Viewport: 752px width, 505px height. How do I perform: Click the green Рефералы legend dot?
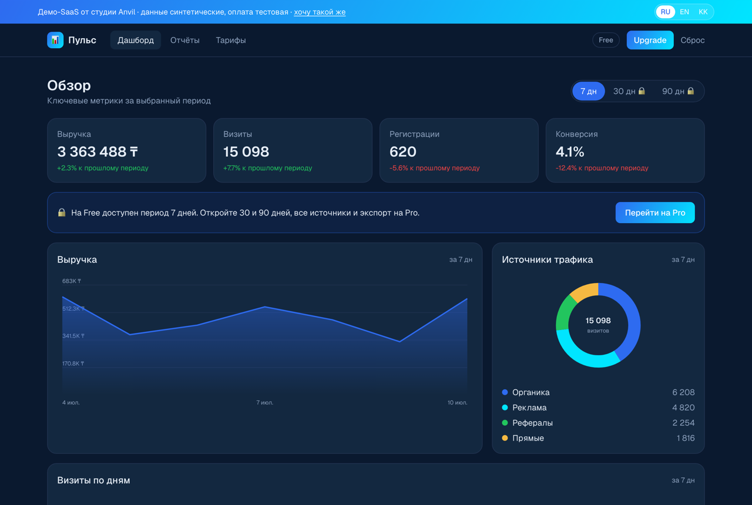click(505, 423)
